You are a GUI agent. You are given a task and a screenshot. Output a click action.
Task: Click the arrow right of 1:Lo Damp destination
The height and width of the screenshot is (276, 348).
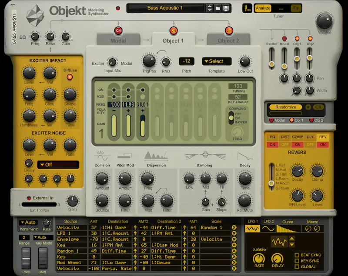[135, 263]
